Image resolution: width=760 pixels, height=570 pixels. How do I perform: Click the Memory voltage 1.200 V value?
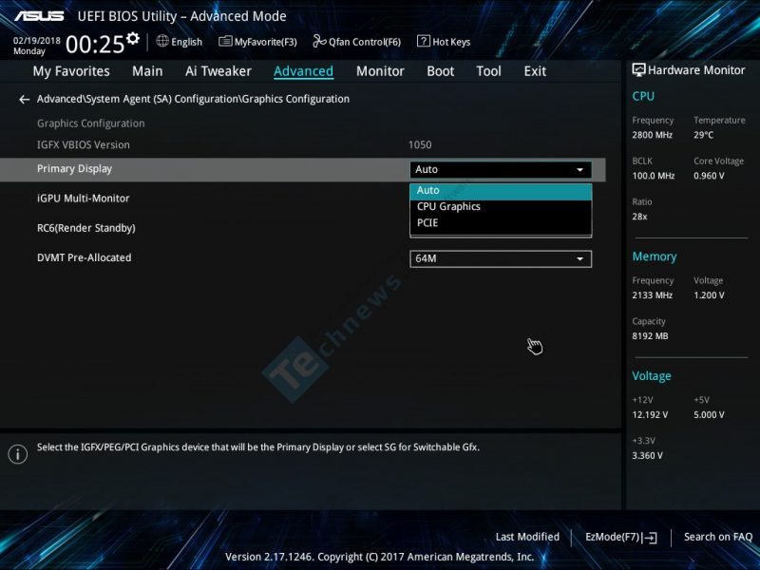709,295
